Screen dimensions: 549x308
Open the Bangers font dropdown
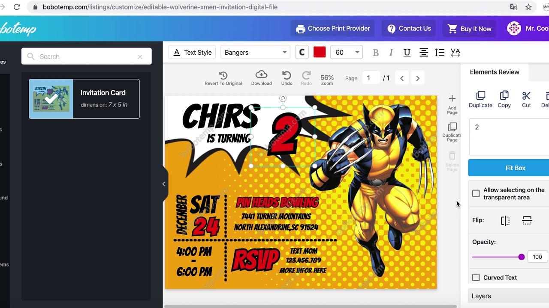[x=255, y=52]
